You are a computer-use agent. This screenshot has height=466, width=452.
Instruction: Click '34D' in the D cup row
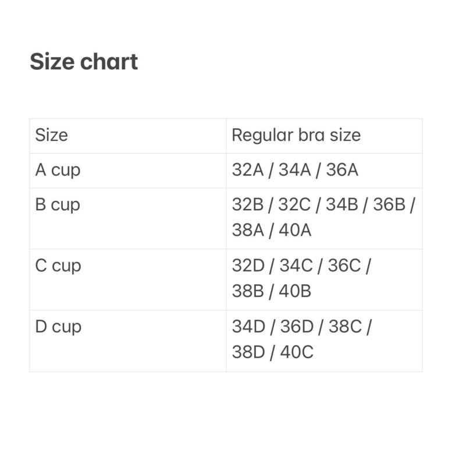point(246,327)
